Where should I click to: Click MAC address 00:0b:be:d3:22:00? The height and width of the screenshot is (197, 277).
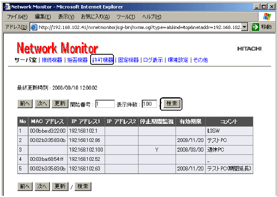pos(48,131)
